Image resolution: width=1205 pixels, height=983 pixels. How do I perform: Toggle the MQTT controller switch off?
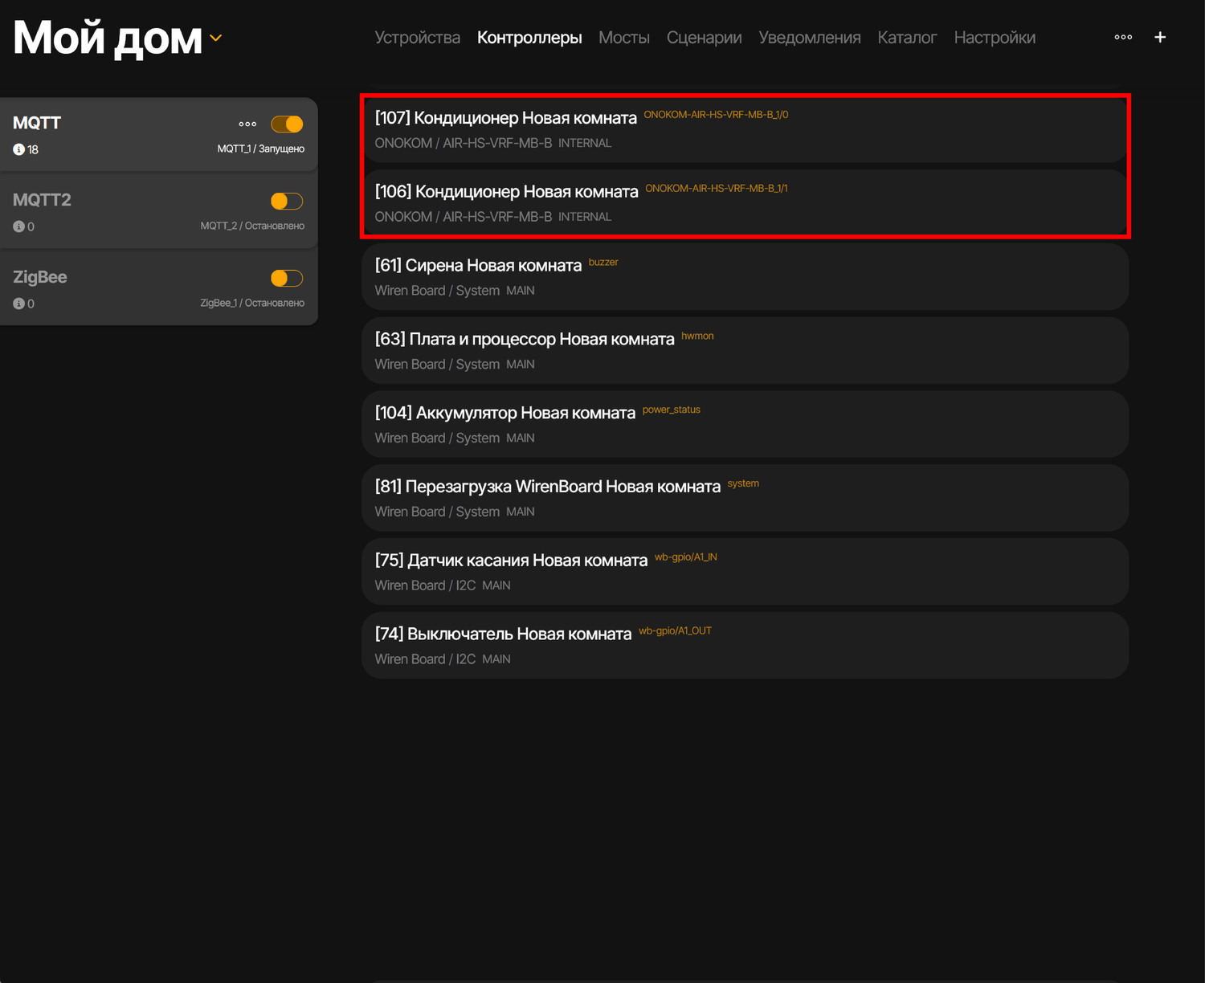[287, 124]
